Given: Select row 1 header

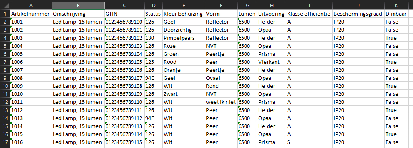Looking at the screenshot, I should coord(5,14).
